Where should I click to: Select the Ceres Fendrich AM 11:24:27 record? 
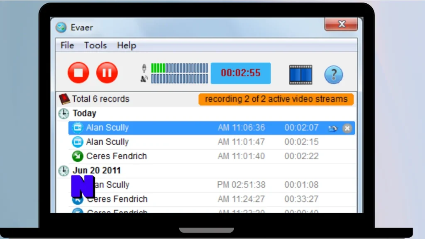[x=212, y=199]
